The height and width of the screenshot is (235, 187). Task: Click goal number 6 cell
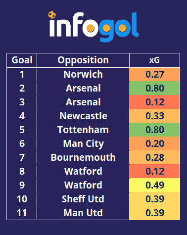pos(22,143)
